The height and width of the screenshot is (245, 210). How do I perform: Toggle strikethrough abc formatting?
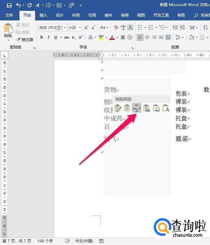tap(67, 37)
